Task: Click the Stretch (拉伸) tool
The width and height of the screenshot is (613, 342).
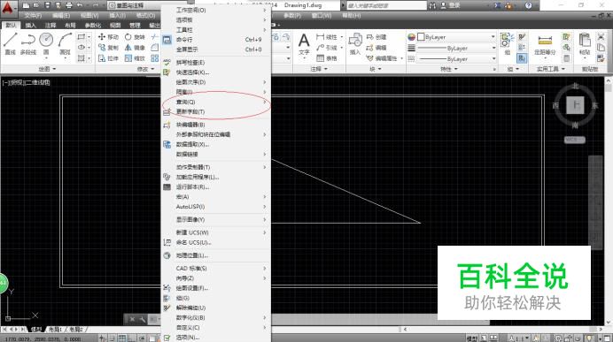Action: 108,58
